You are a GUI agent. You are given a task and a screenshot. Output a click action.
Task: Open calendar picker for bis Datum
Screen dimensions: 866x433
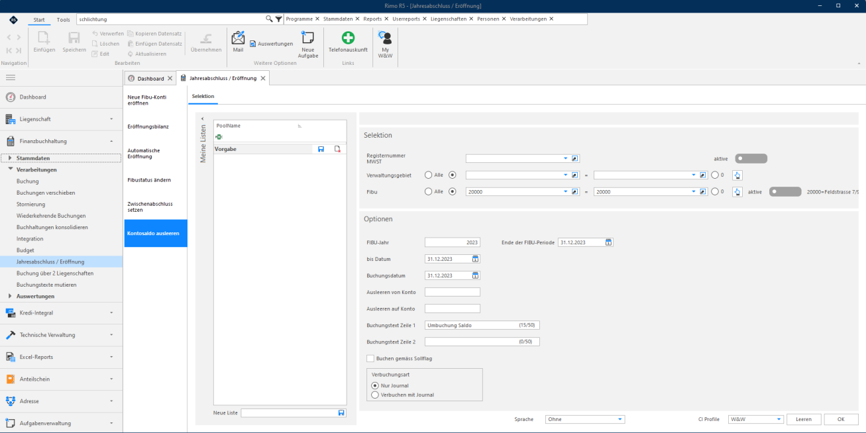coord(475,258)
